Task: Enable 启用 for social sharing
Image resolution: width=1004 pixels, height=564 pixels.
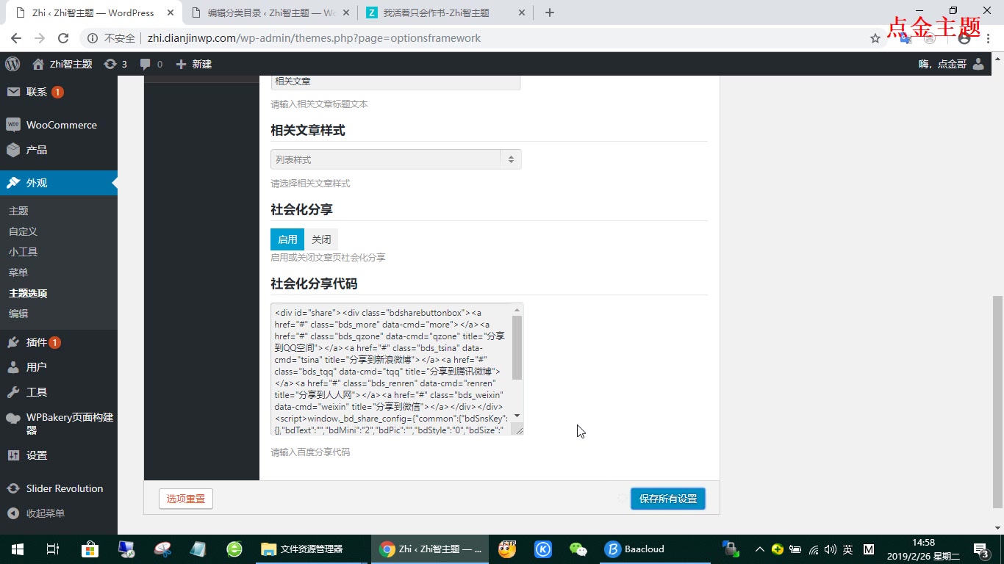Action: [x=287, y=239]
